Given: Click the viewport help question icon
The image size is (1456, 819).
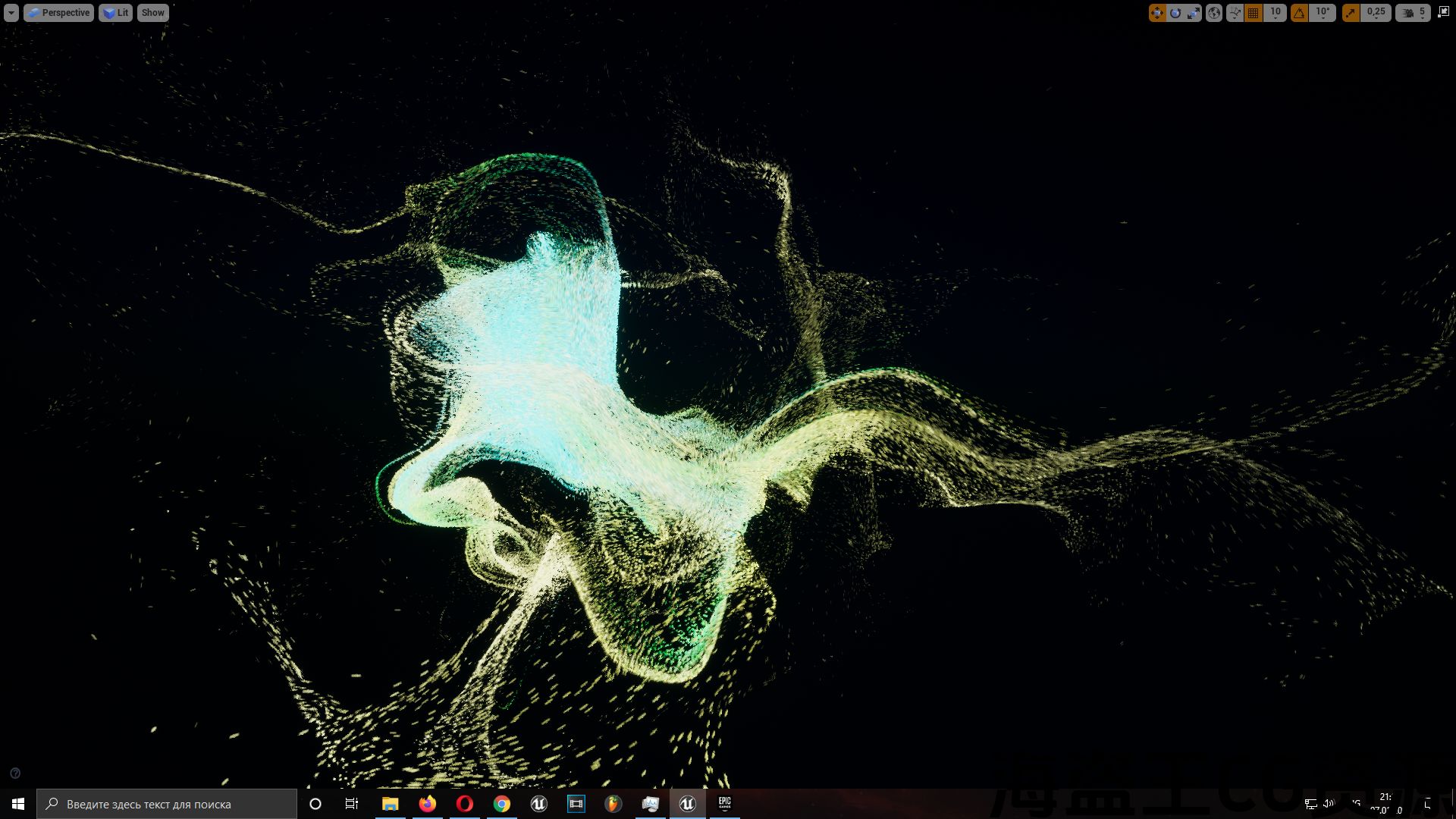Looking at the screenshot, I should [15, 773].
